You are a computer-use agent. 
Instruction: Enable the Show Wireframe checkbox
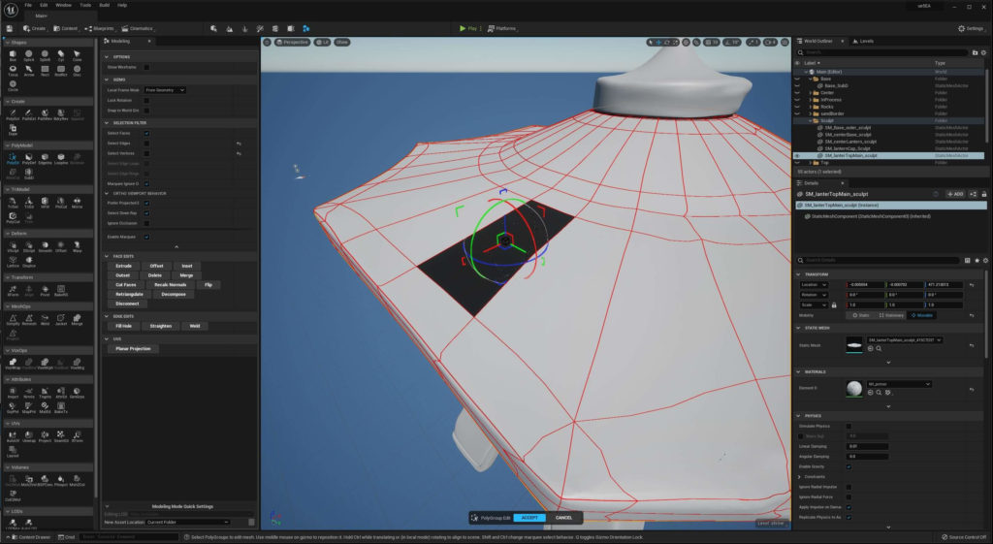[x=147, y=67]
